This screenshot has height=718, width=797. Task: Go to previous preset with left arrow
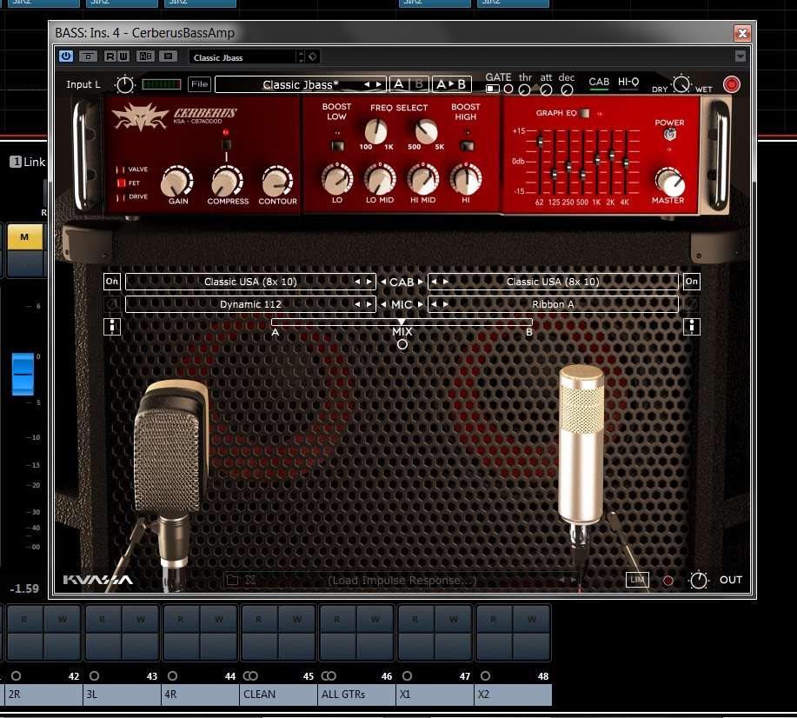[x=367, y=84]
